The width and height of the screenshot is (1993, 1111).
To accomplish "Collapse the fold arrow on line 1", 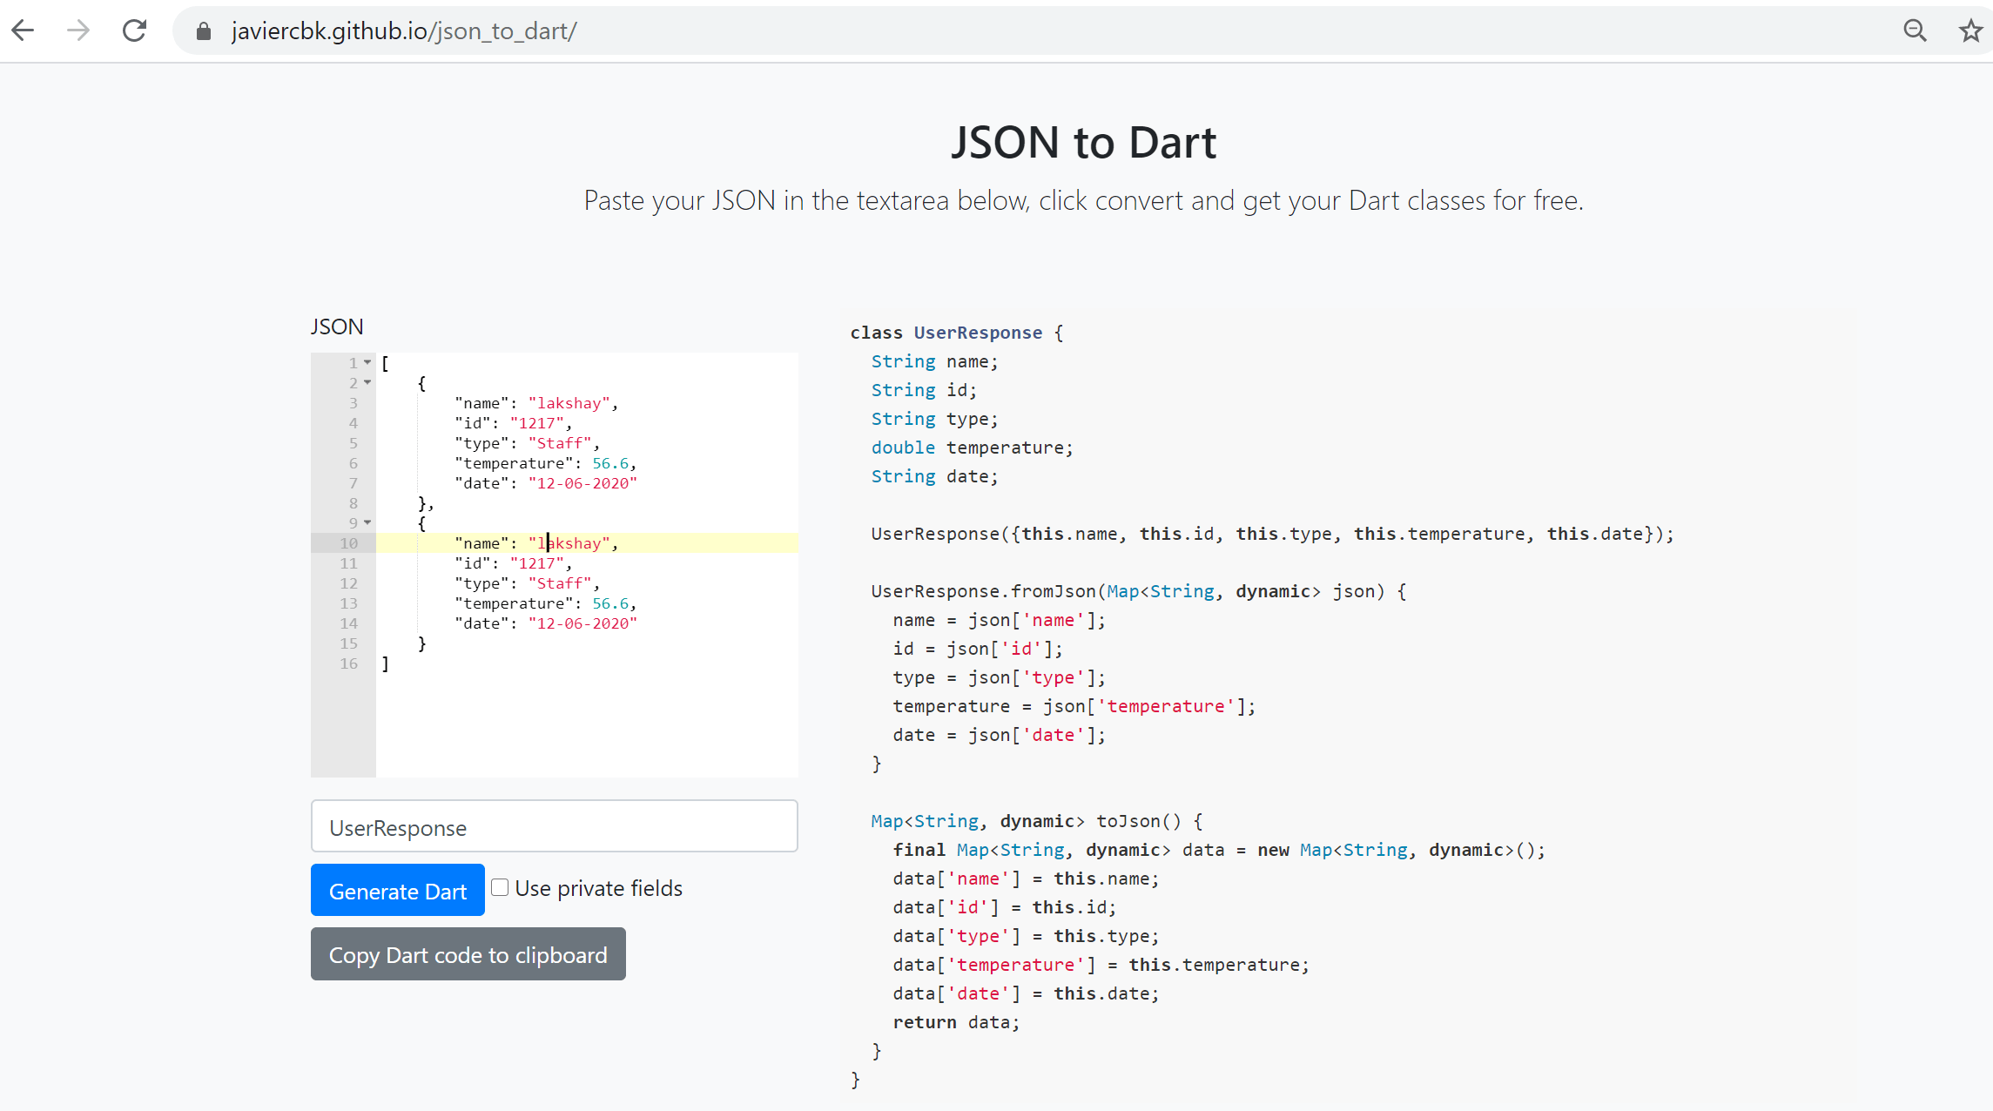I will (x=367, y=363).
